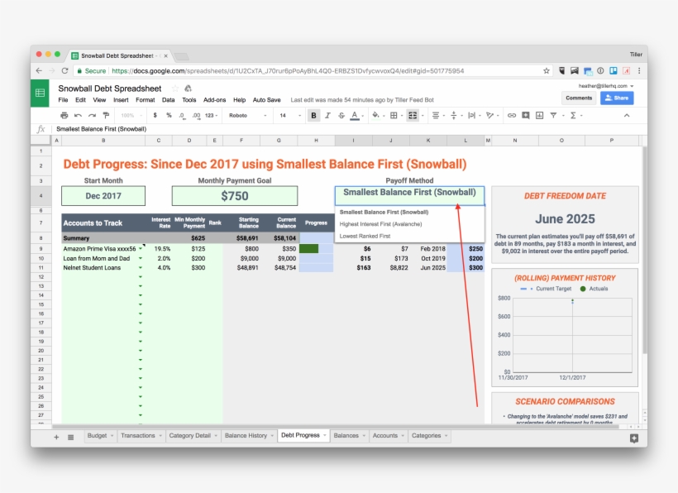Open vertical align options

click(454, 116)
